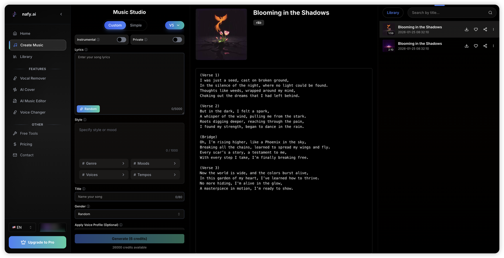Click the info icon next to Lyrics

click(86, 50)
